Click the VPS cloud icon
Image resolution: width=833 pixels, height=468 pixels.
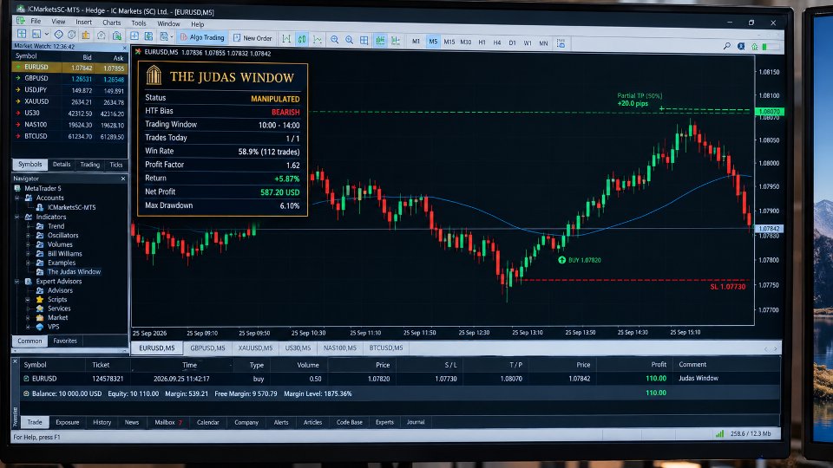pyautogui.click(x=40, y=327)
